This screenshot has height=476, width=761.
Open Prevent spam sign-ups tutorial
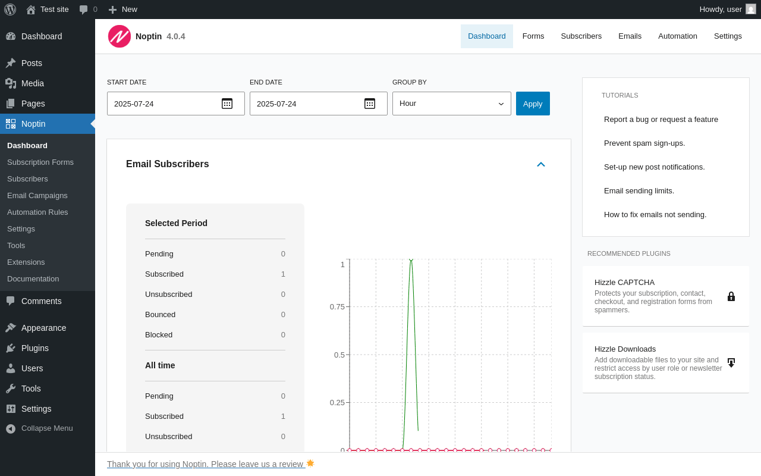[644, 143]
